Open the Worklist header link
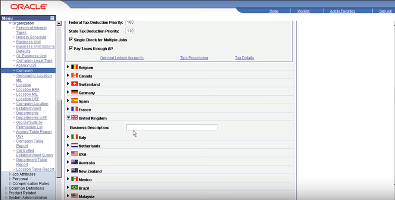Viewport: 395px width, 200px height. pos(304,11)
